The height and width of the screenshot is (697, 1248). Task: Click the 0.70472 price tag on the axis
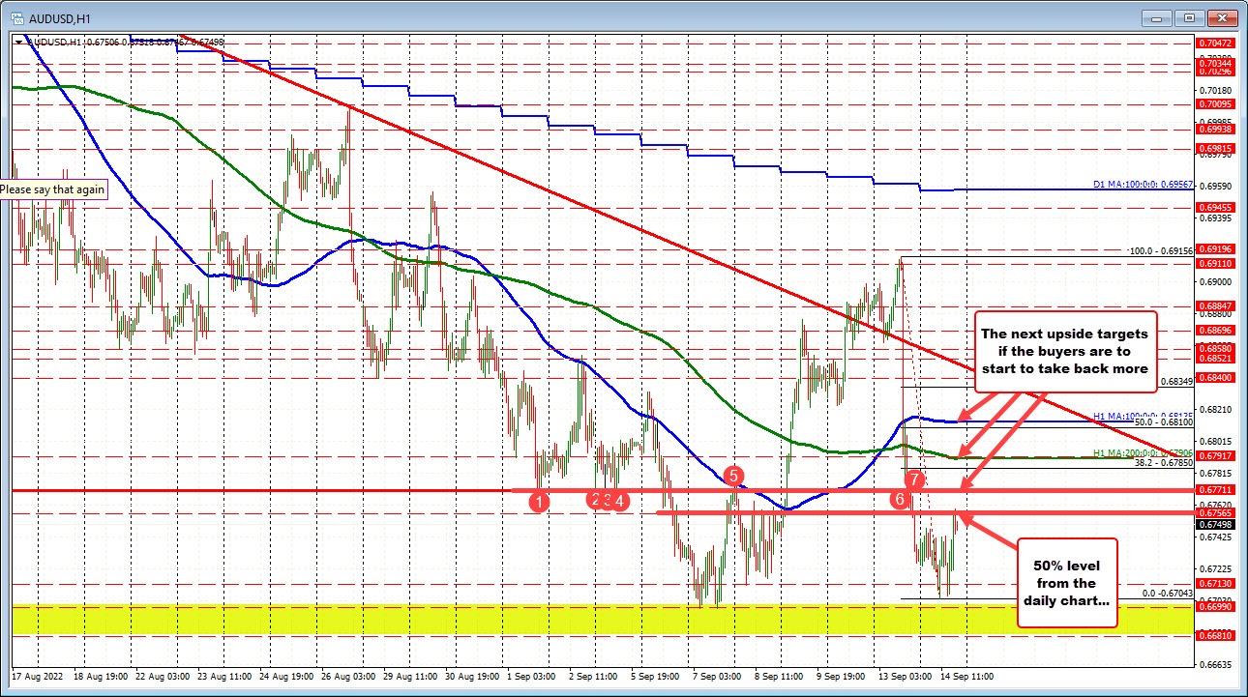click(x=1217, y=44)
